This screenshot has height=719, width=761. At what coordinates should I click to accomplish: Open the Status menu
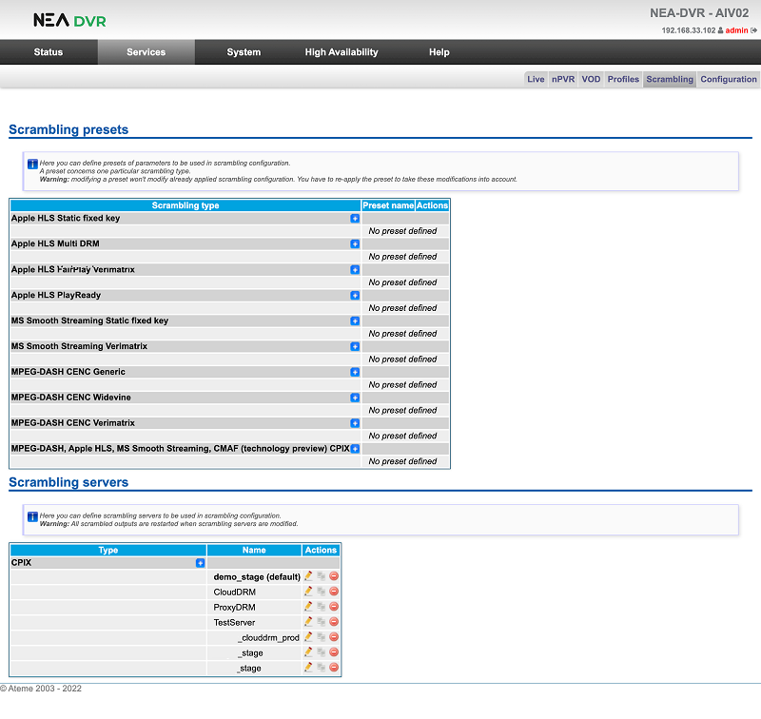pos(49,52)
